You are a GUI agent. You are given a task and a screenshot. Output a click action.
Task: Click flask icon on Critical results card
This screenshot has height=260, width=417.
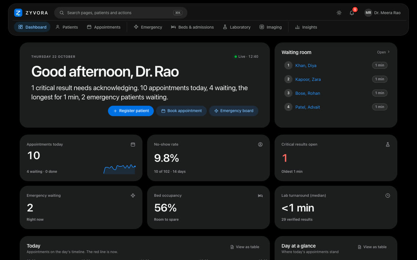coord(388,145)
